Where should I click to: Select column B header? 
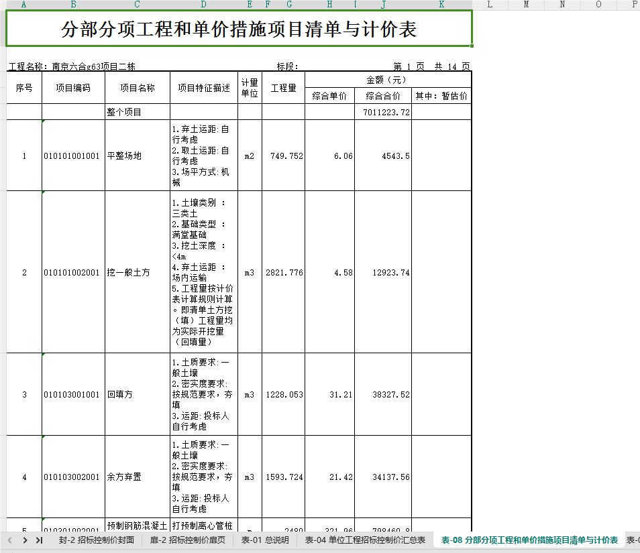(74, 5)
